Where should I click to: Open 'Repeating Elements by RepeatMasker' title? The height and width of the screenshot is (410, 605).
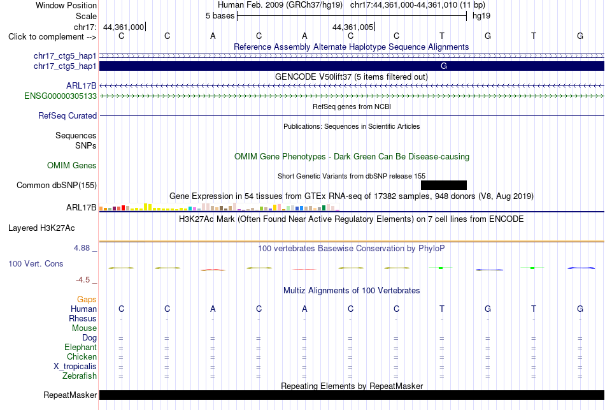[x=352, y=386]
